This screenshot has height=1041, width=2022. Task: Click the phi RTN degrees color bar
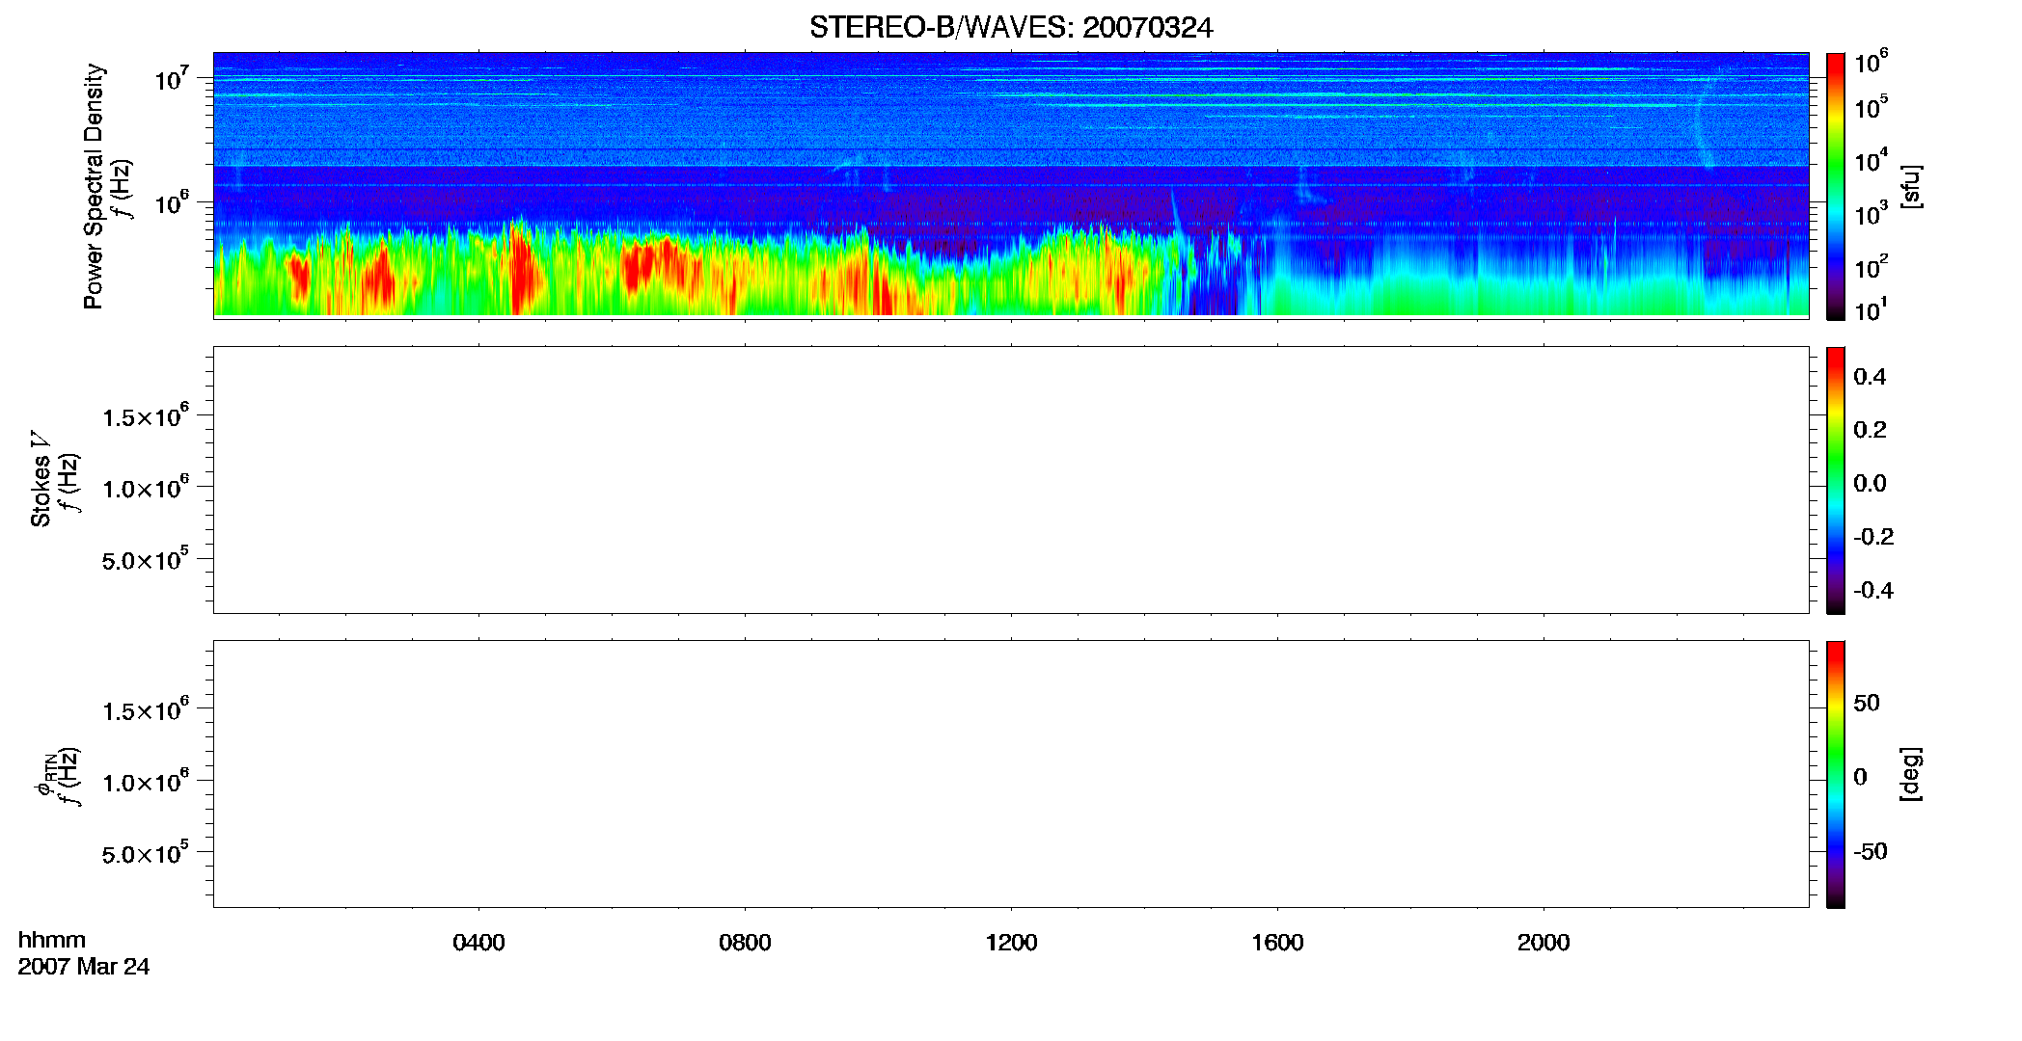point(1835,774)
